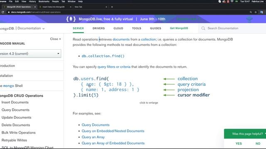
Task: Open the Help menu
Action: pos(80,1)
